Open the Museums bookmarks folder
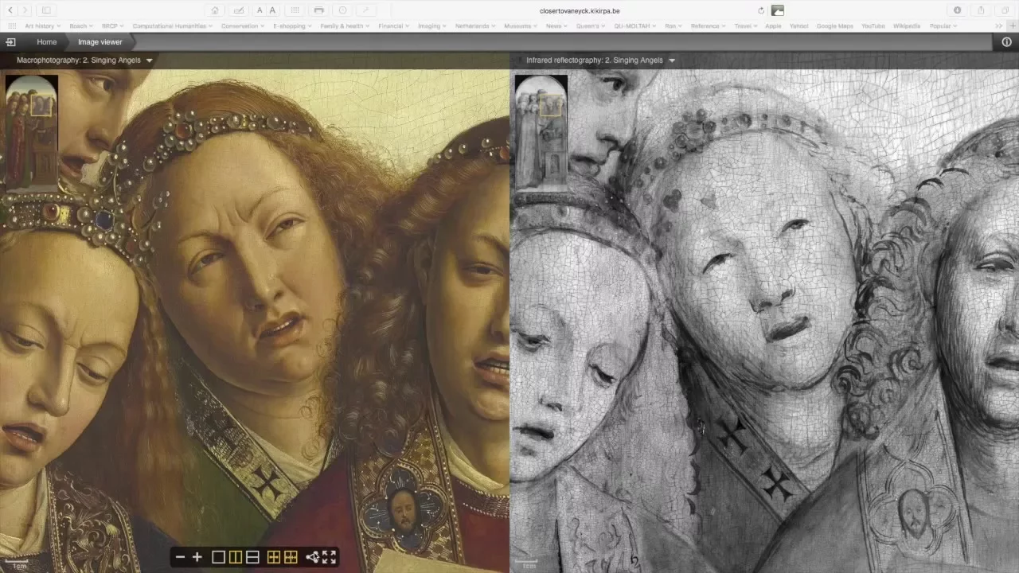1019x573 pixels. click(x=521, y=26)
